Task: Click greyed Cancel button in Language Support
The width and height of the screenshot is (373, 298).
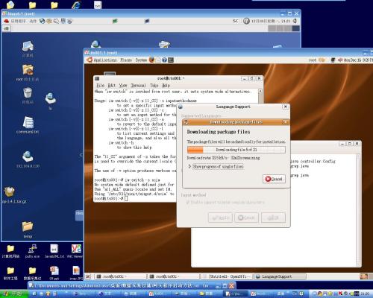Action: [x=246, y=218]
